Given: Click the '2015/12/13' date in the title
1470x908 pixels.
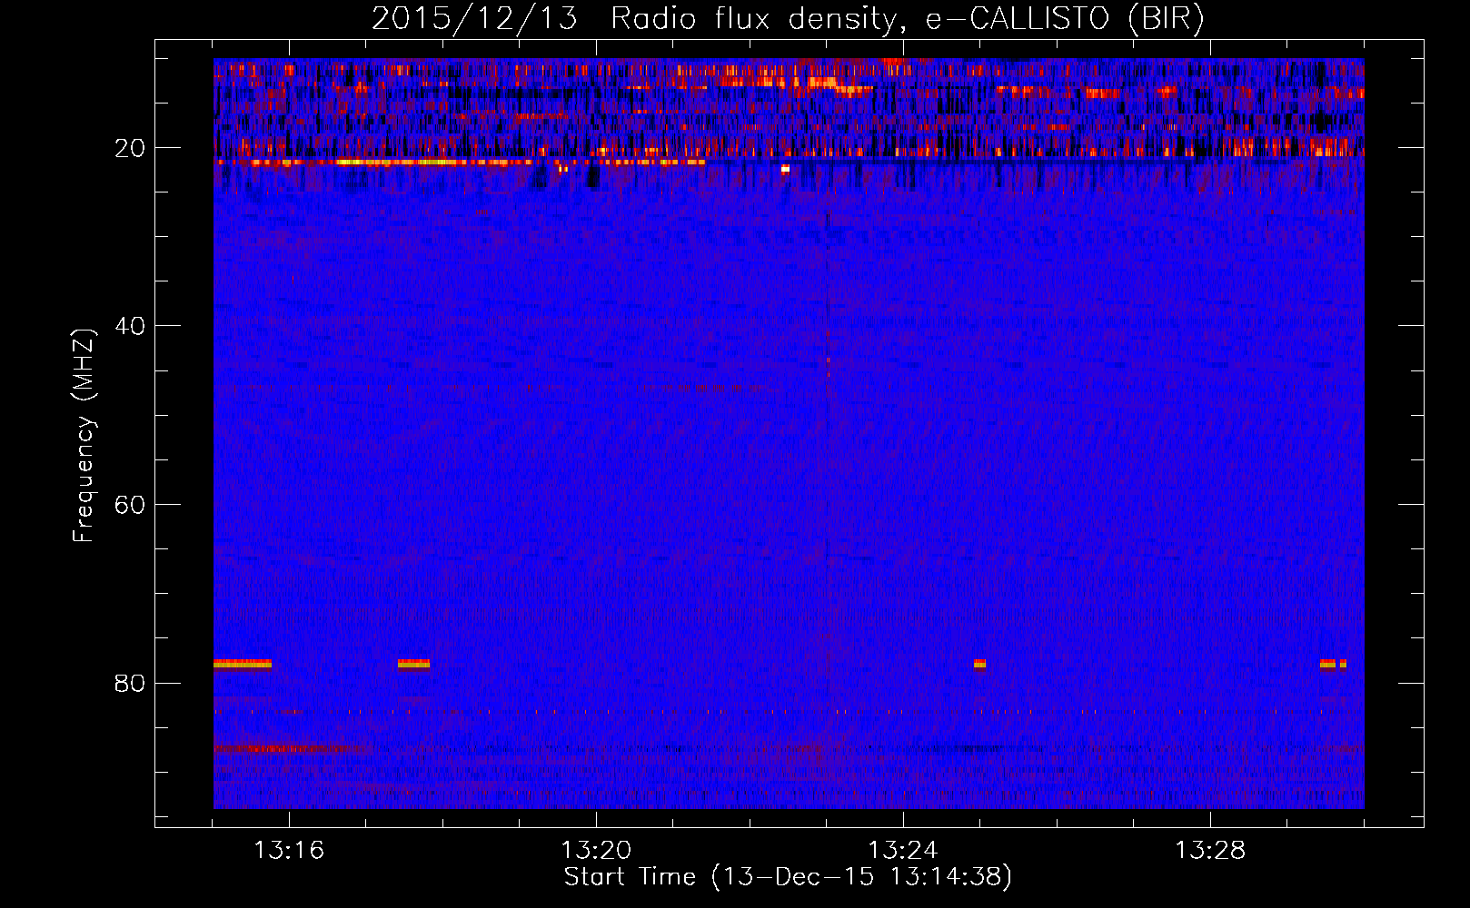Looking at the screenshot, I should 474,18.
